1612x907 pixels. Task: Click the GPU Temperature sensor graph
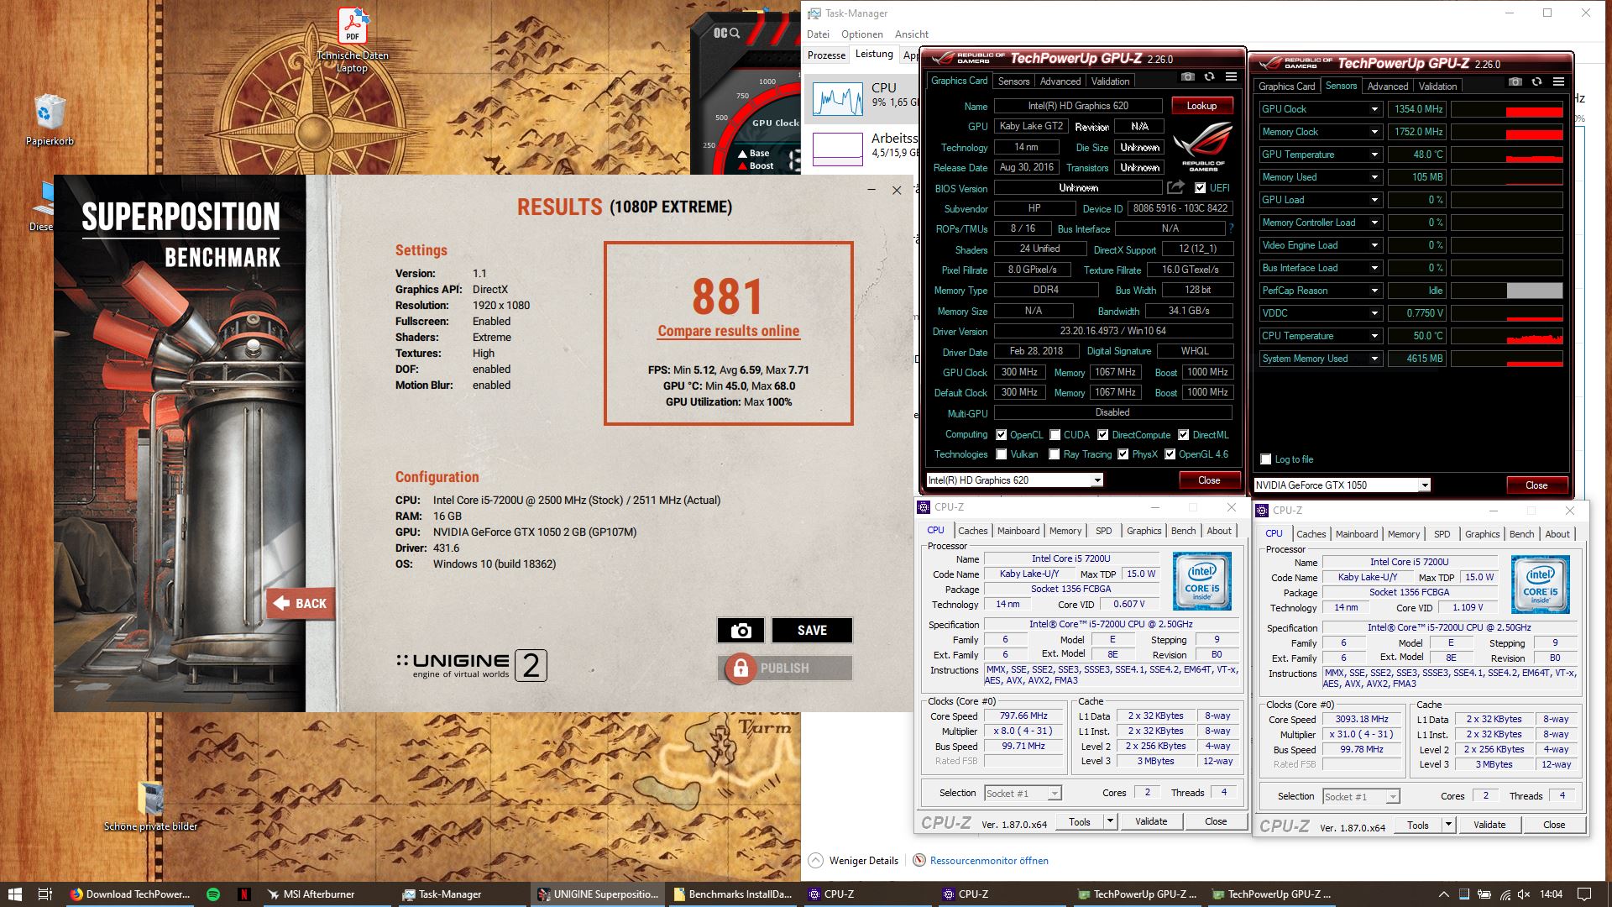tap(1507, 155)
